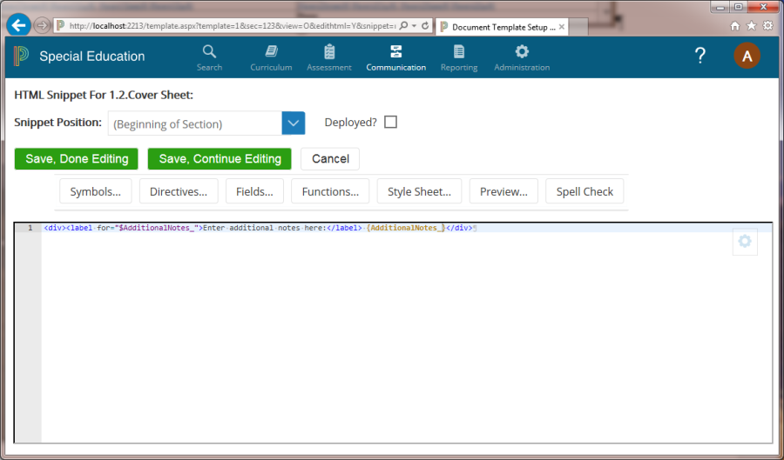Expand the Snippet Position dropdown
The image size is (784, 460).
(294, 123)
